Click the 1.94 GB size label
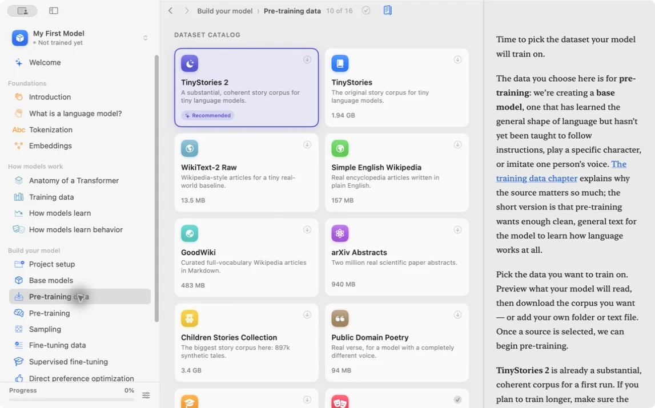This screenshot has width=655, height=408. [343, 115]
